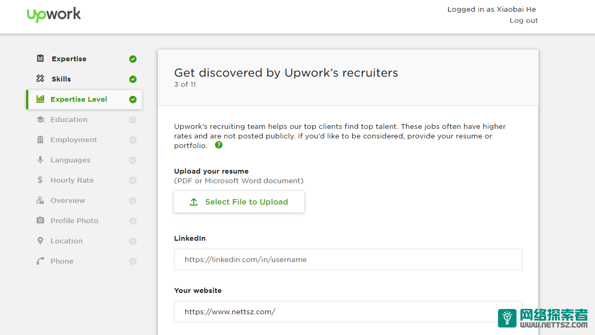
Task: Click the Log out link
Action: click(x=523, y=20)
